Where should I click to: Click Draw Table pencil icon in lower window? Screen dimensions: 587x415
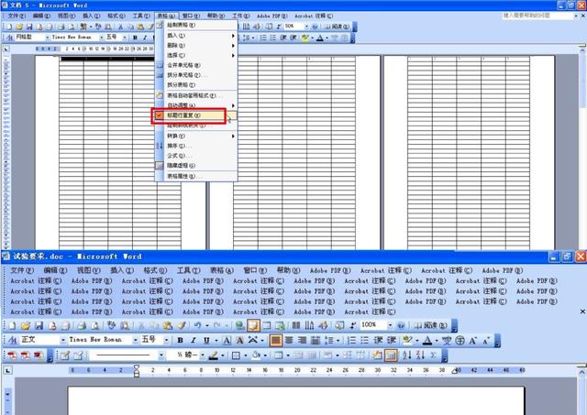pyautogui.click(x=65, y=355)
